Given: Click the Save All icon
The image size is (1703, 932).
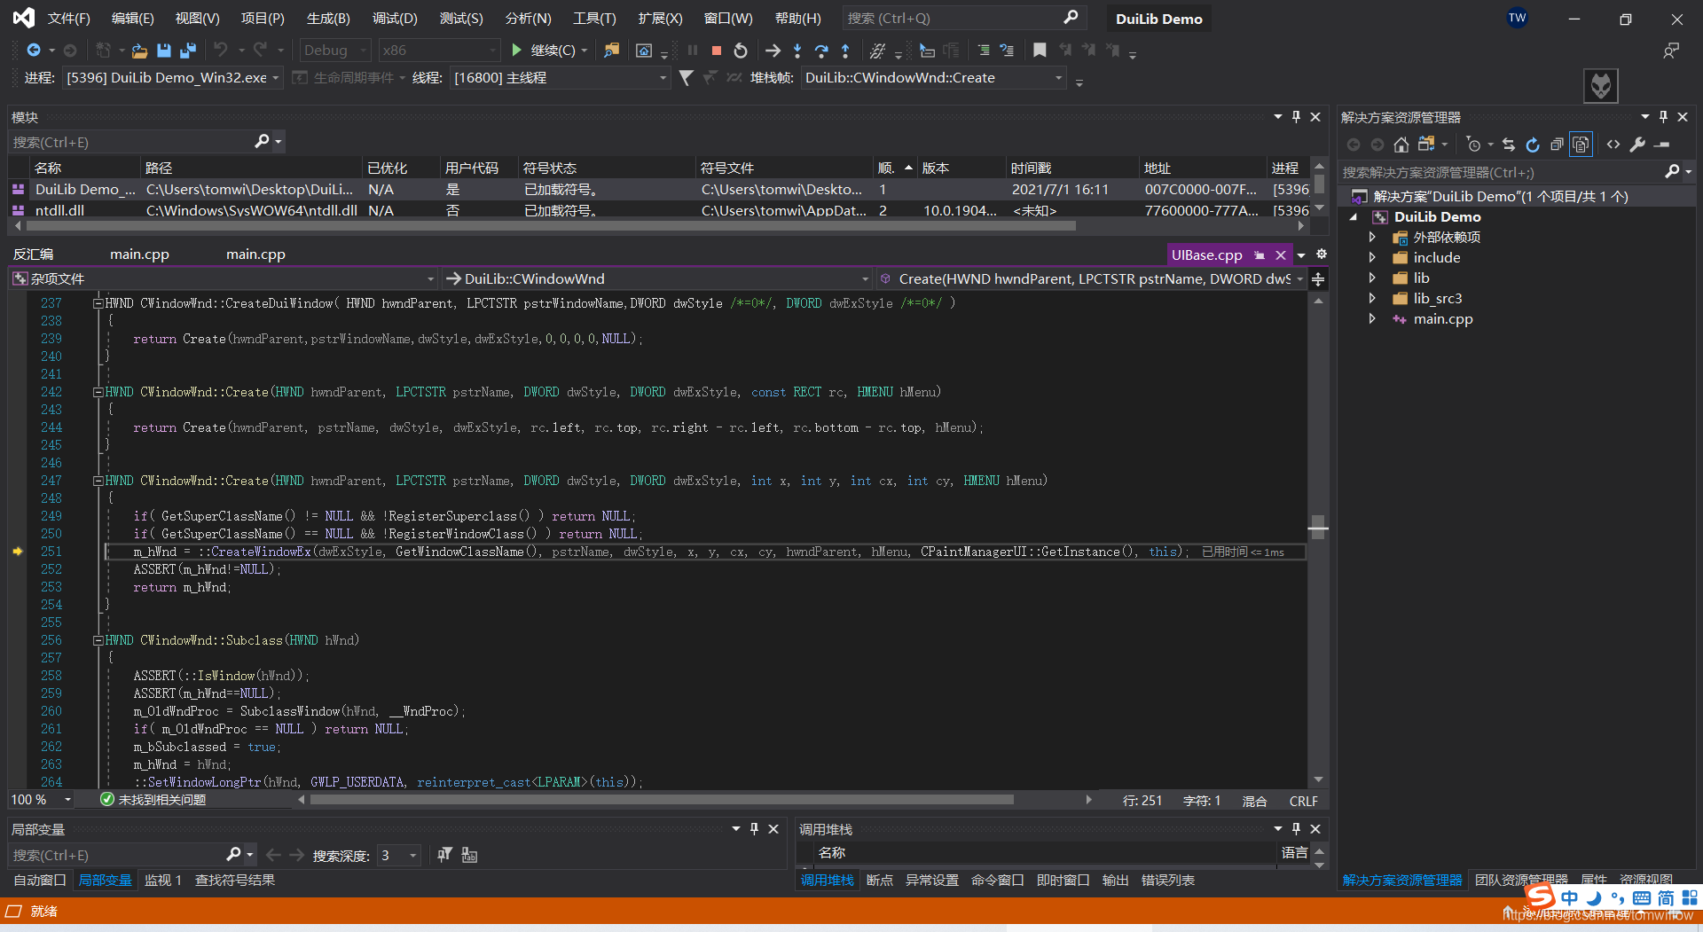Looking at the screenshot, I should [x=188, y=51].
